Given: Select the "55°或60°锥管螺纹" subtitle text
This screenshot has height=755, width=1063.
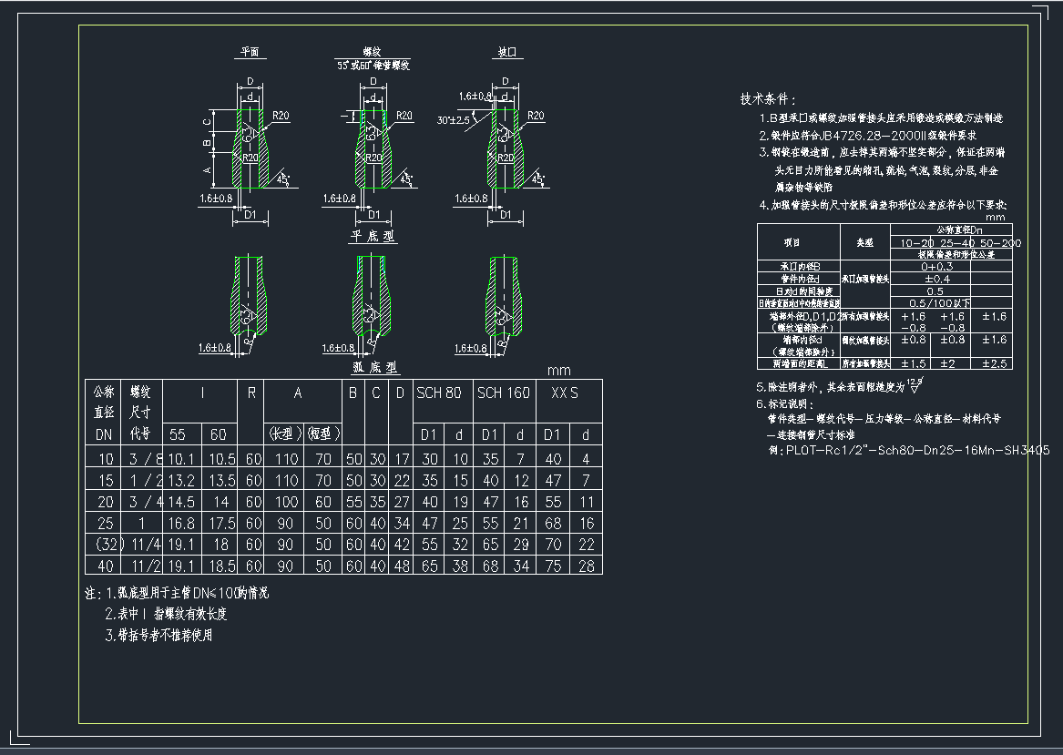Looking at the screenshot, I should (x=373, y=66).
